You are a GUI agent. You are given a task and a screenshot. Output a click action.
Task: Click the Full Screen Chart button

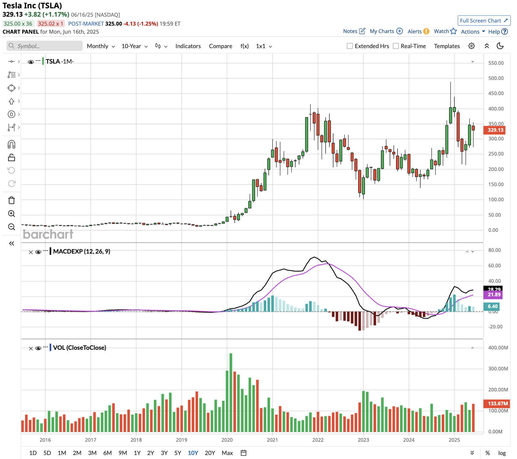[x=484, y=21]
